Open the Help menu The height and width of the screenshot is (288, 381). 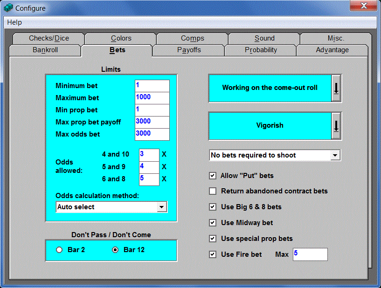pyautogui.click(x=14, y=22)
